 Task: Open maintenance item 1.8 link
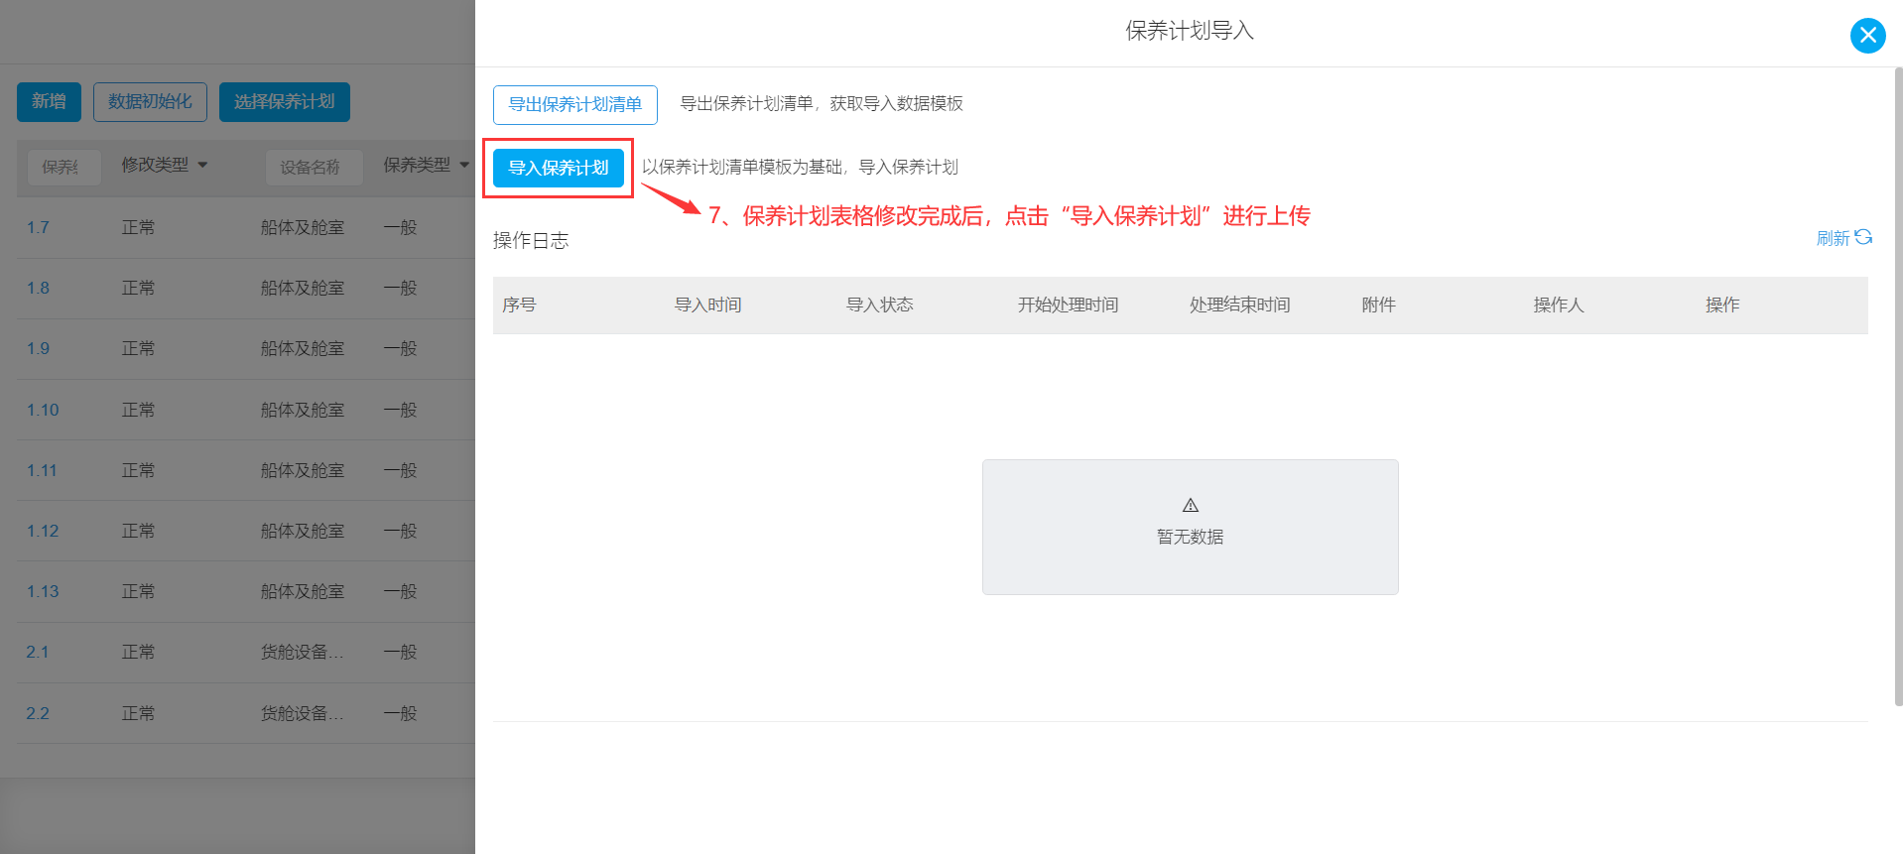[x=38, y=289]
